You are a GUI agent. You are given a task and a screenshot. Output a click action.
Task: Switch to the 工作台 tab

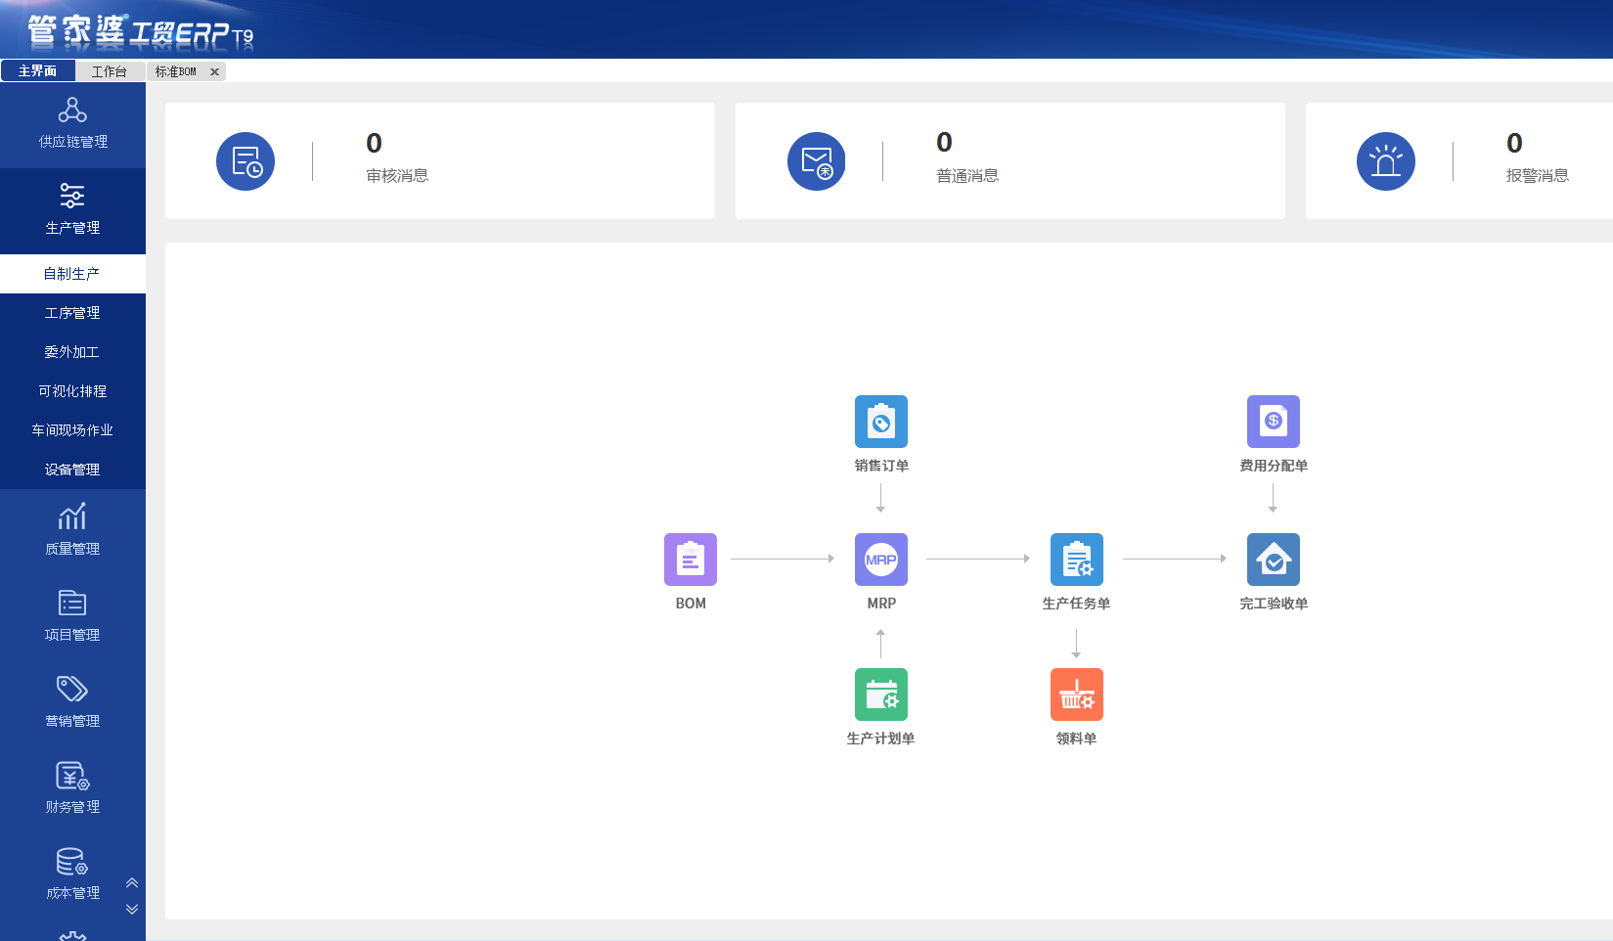click(110, 71)
